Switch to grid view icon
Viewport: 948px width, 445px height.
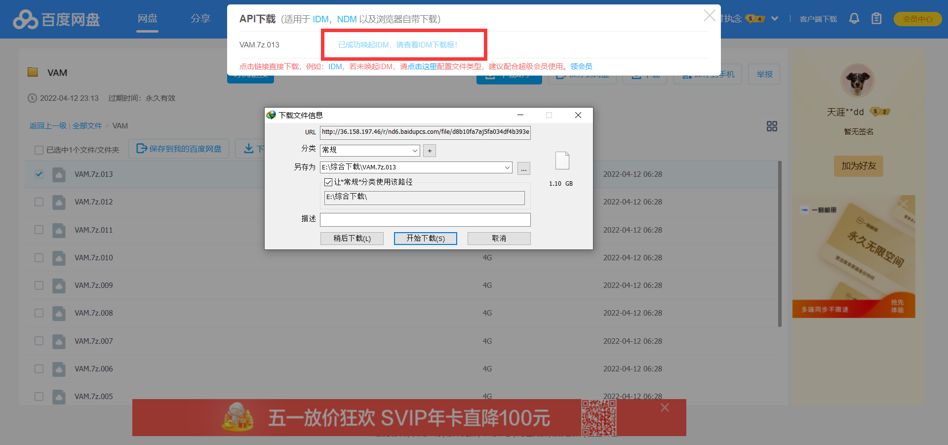772,126
